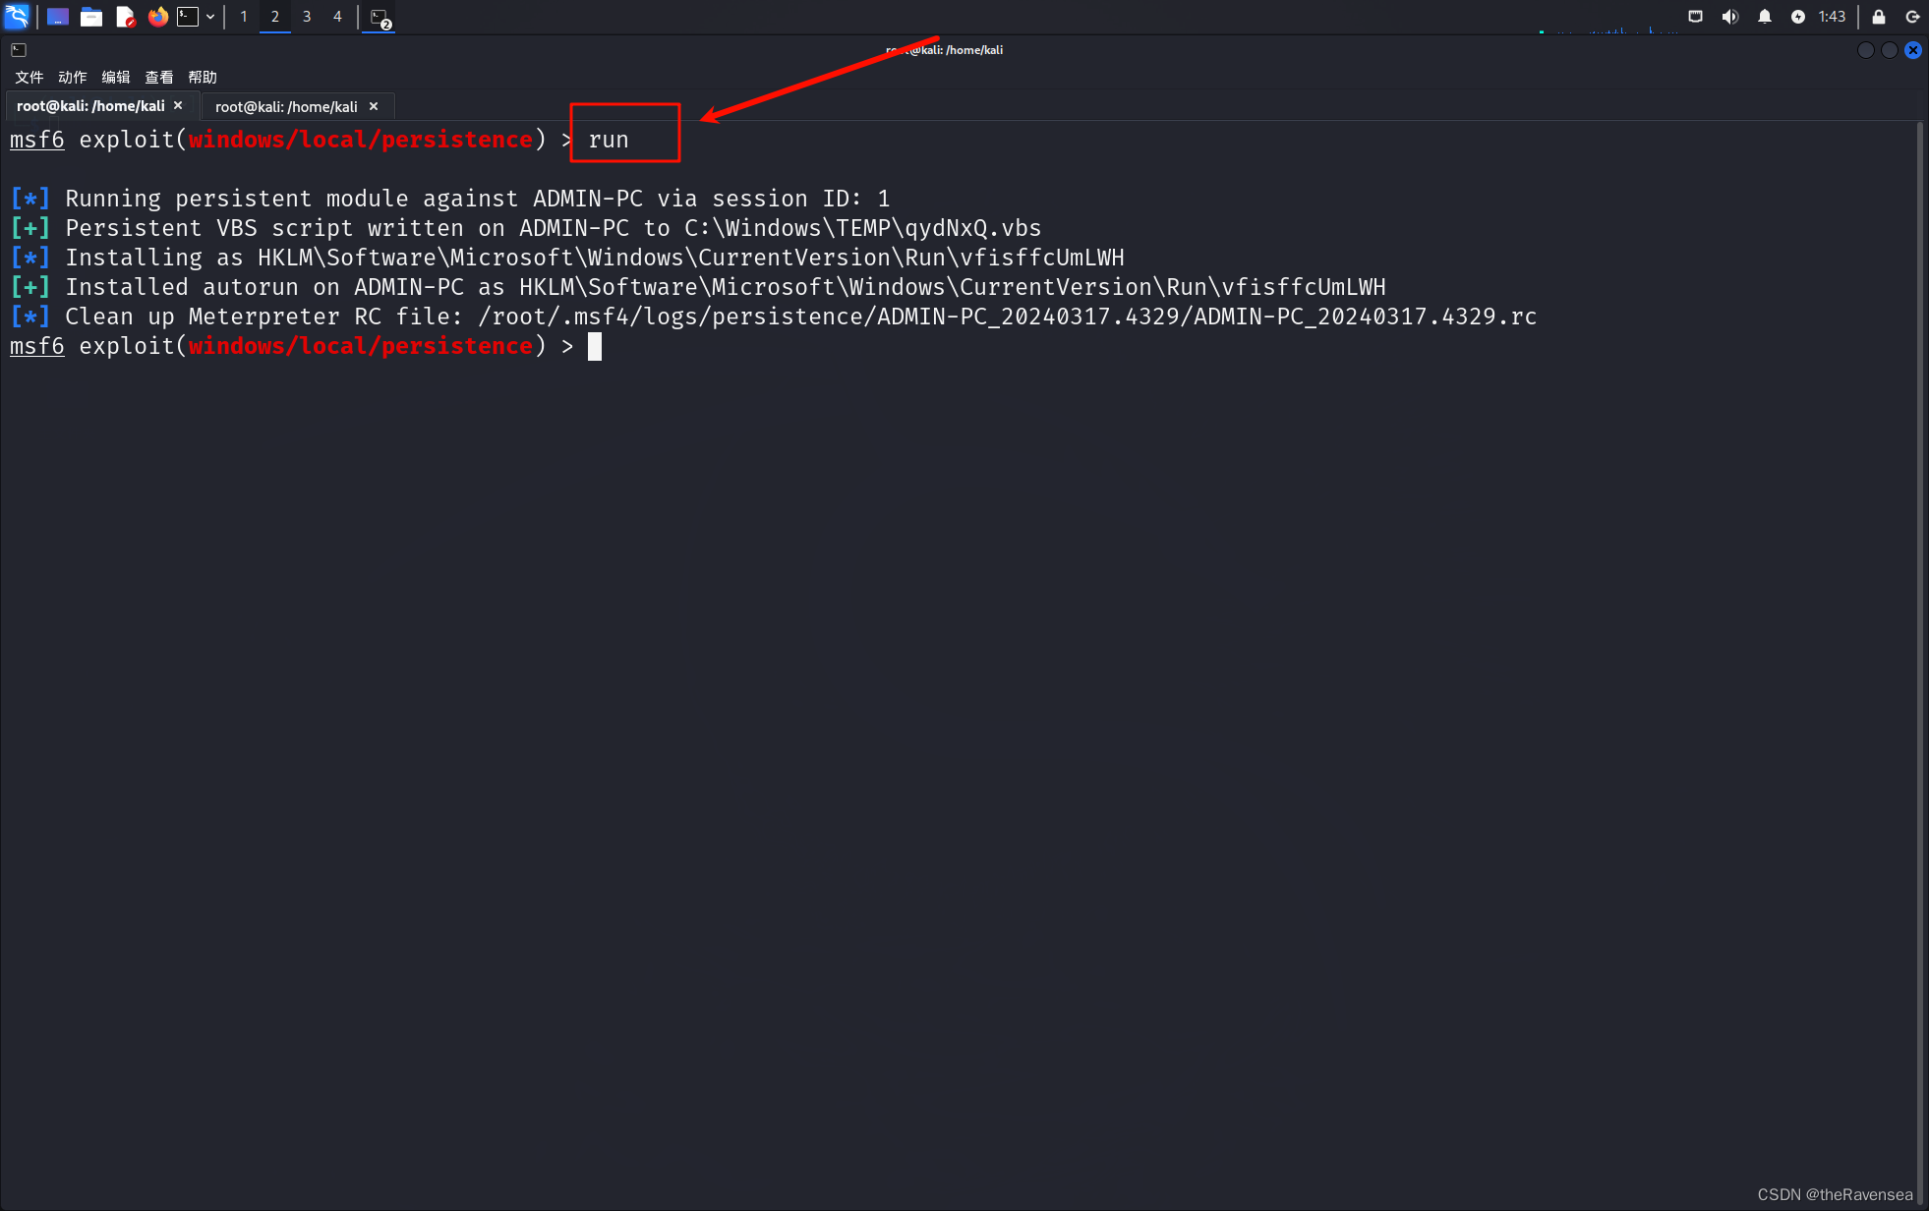This screenshot has width=1929, height=1211.
Task: Open the volume control tray icon
Action: click(x=1729, y=17)
